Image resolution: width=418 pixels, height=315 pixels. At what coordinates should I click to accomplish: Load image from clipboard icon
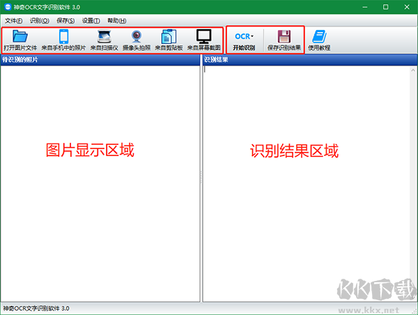169,36
